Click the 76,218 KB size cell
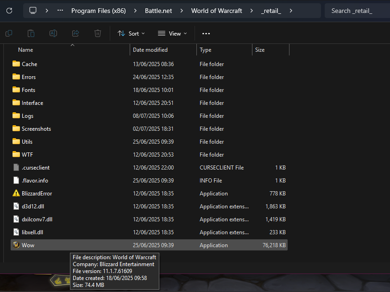 point(274,245)
